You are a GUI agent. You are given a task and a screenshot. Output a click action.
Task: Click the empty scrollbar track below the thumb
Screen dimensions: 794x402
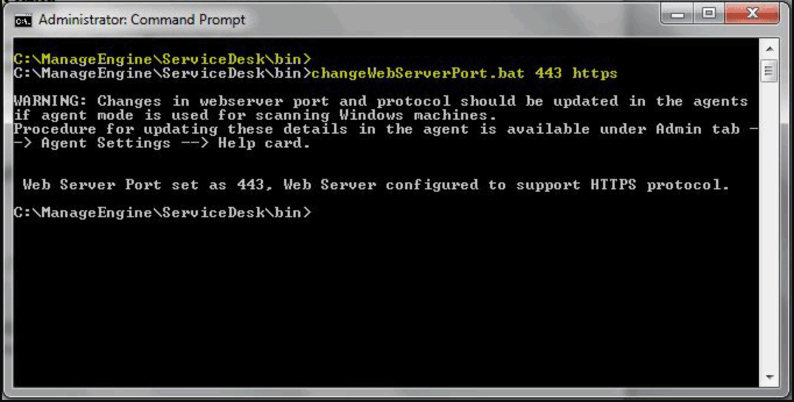point(770,232)
